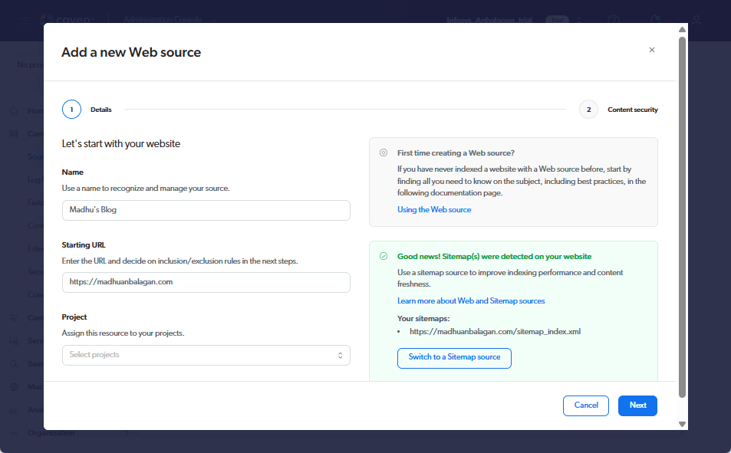Select step 1 Details circle
Screen dimensions: 731x453
click(71, 110)
